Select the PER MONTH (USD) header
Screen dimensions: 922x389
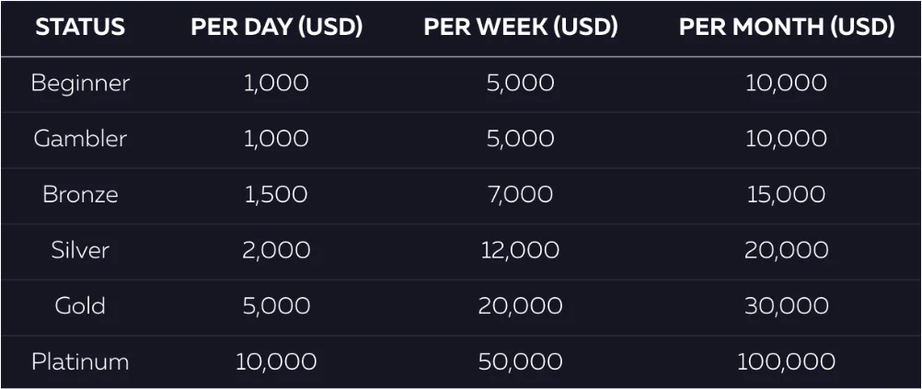(787, 27)
